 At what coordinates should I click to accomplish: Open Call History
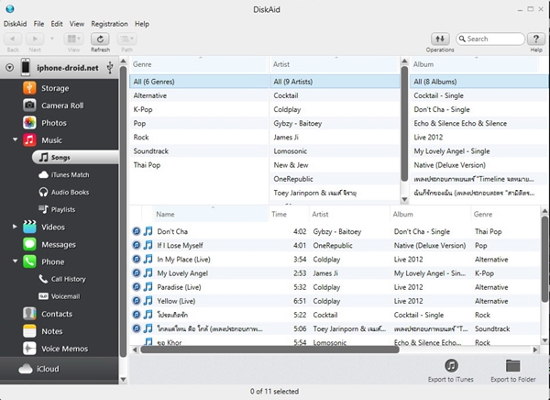pyautogui.click(x=62, y=279)
